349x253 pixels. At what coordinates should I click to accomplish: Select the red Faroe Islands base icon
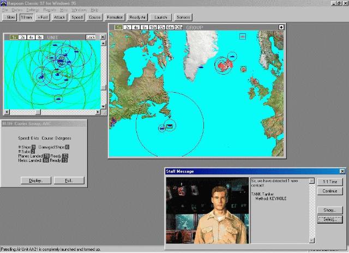[x=244, y=69]
